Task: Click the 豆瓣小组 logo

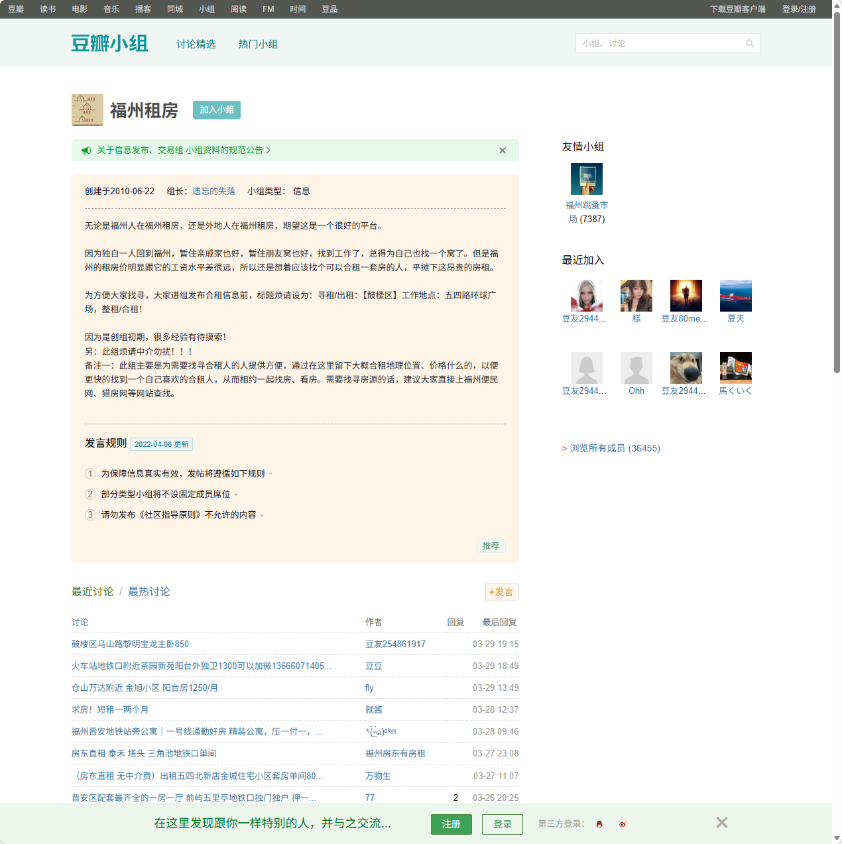Action: pyautogui.click(x=109, y=42)
